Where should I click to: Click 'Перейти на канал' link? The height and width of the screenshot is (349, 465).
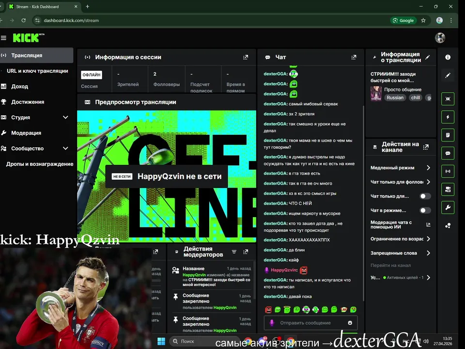pyautogui.click(x=390, y=265)
